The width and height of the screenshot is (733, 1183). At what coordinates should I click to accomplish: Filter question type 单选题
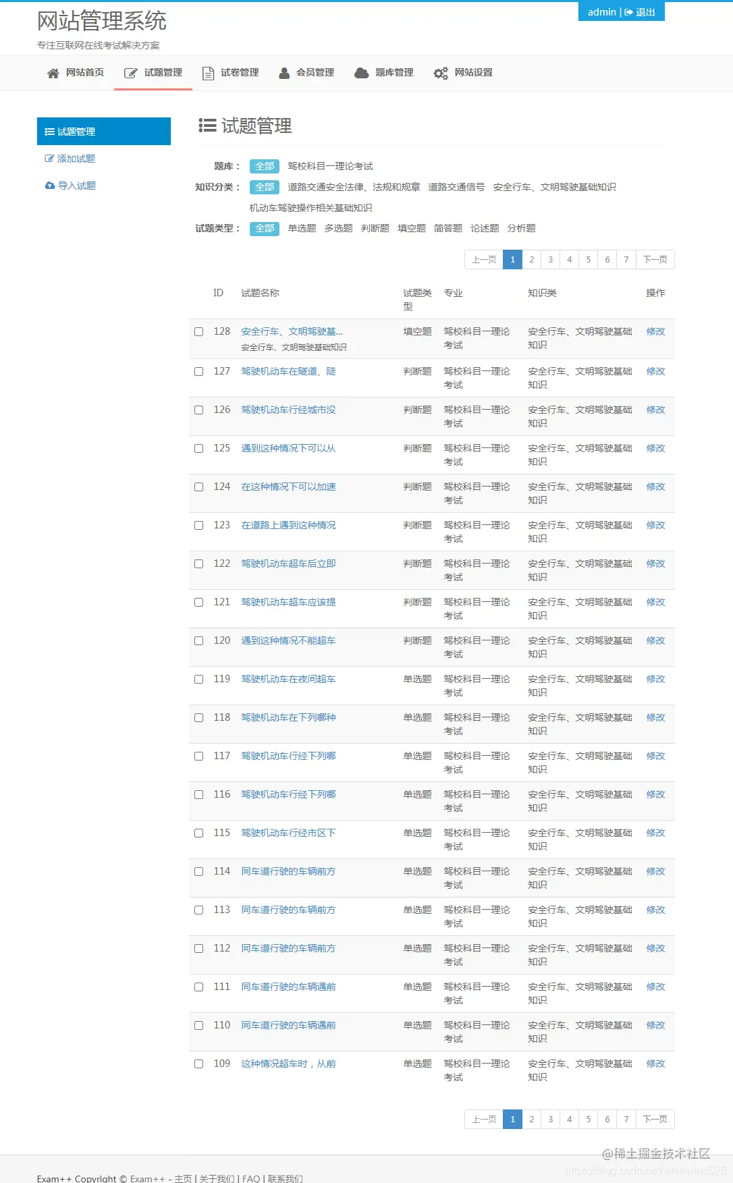click(302, 228)
